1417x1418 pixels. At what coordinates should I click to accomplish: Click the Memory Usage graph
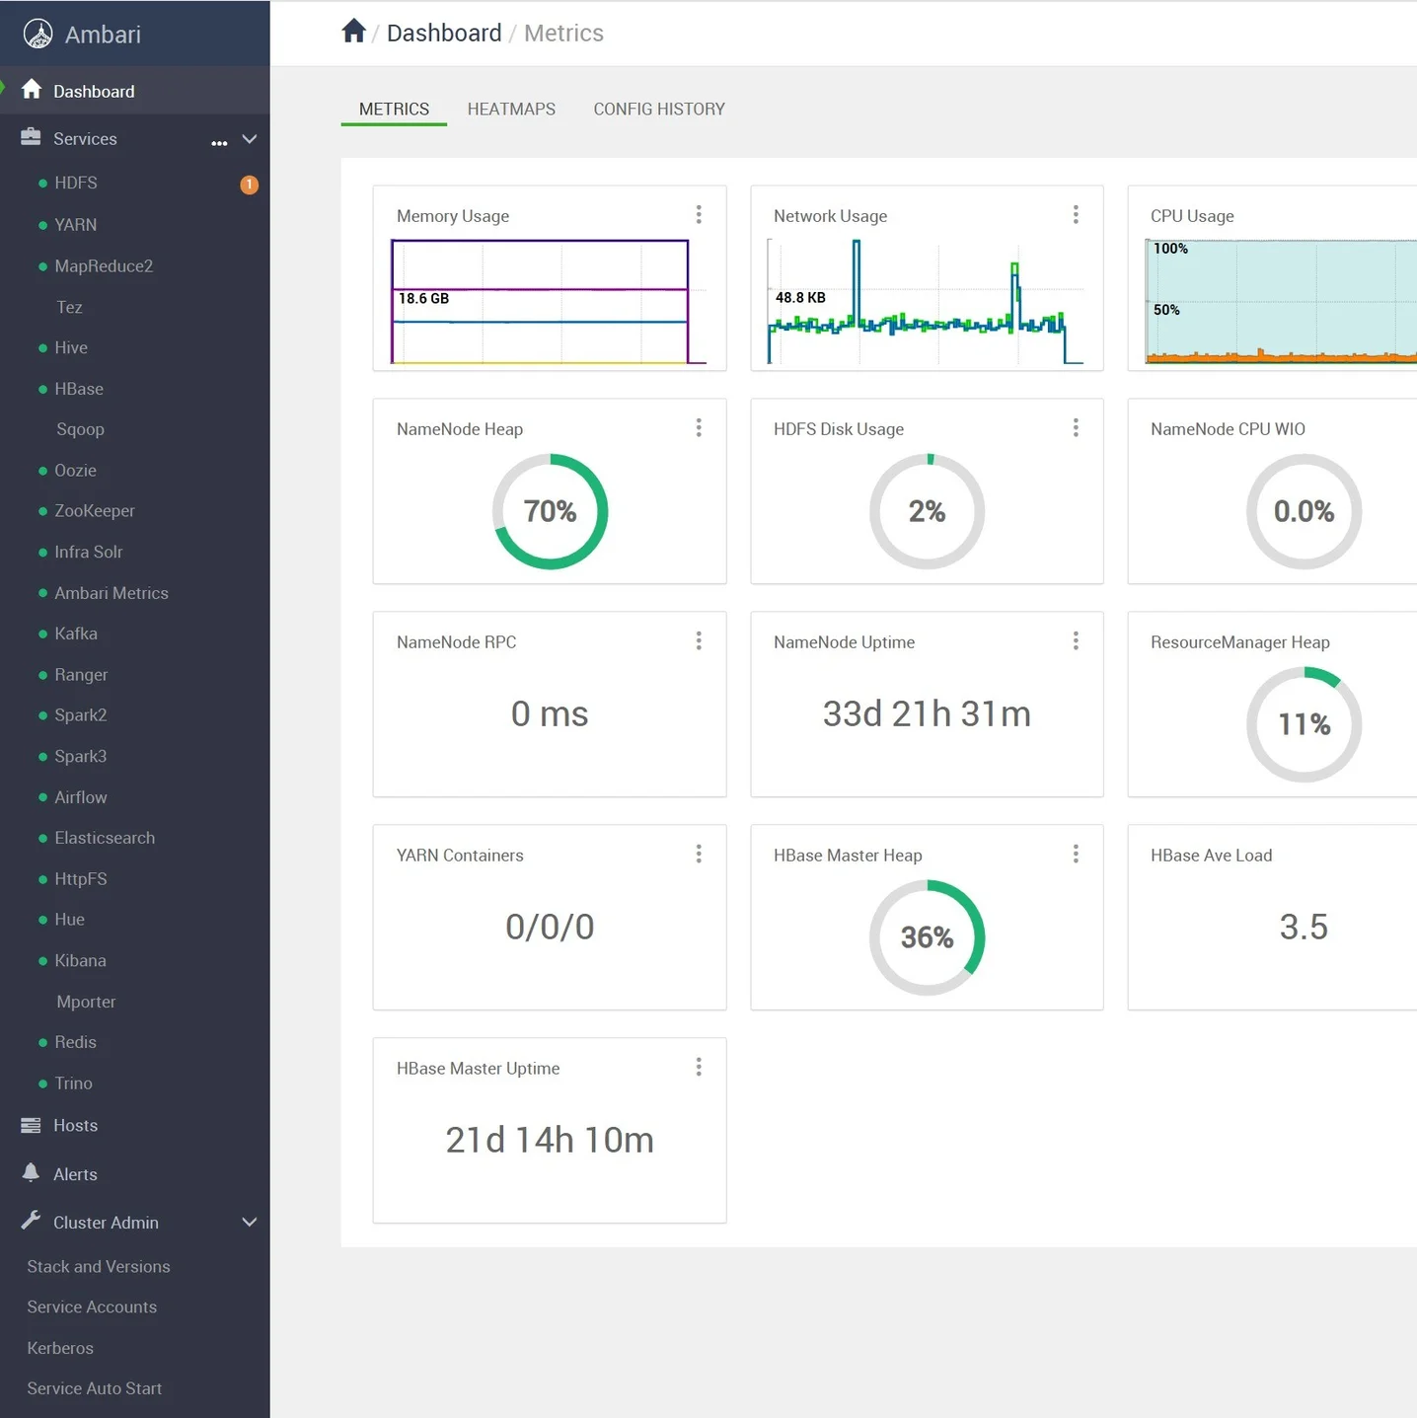pos(550,301)
